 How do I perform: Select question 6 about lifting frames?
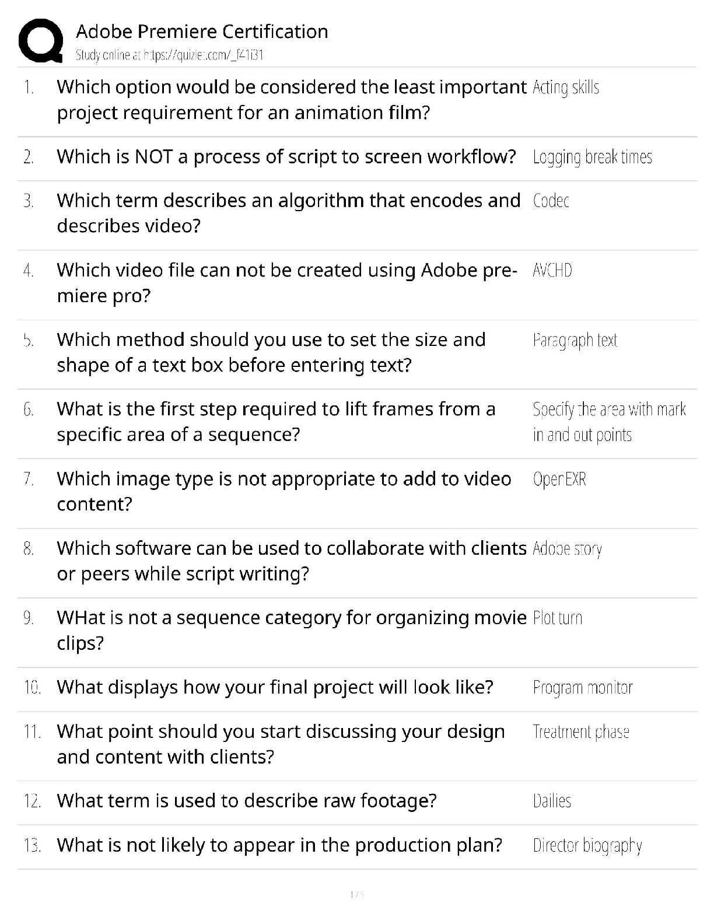click(276, 422)
